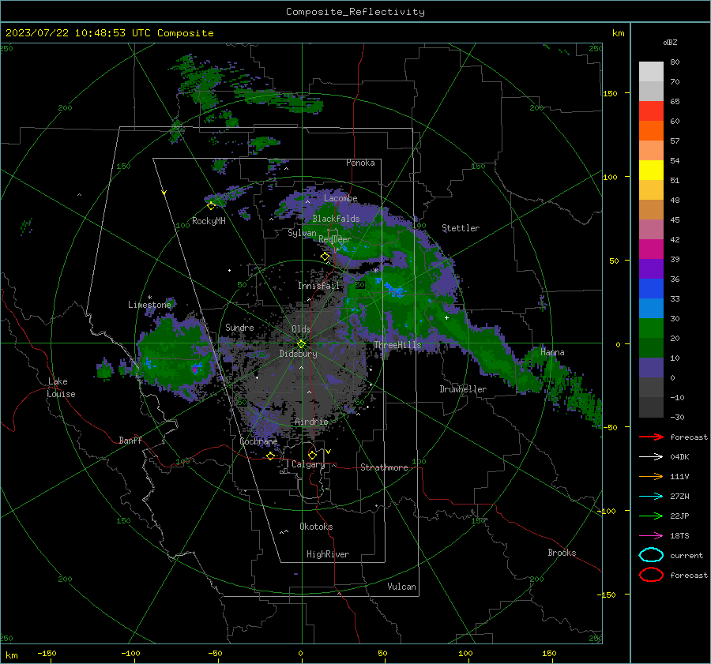Click the Composite_Reflectivity title
Screen dimensions: 711x664
click(x=355, y=12)
